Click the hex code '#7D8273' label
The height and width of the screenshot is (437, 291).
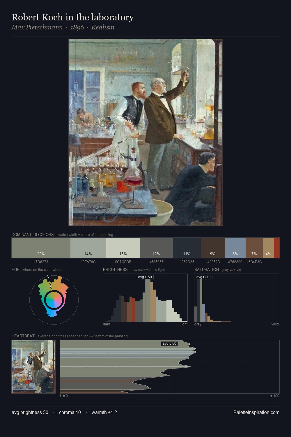[x=41, y=262]
